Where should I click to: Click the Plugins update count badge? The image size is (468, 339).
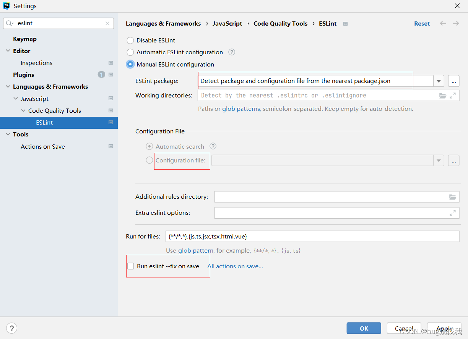(x=101, y=75)
